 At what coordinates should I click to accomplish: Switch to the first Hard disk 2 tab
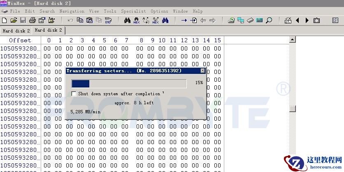point(16,31)
